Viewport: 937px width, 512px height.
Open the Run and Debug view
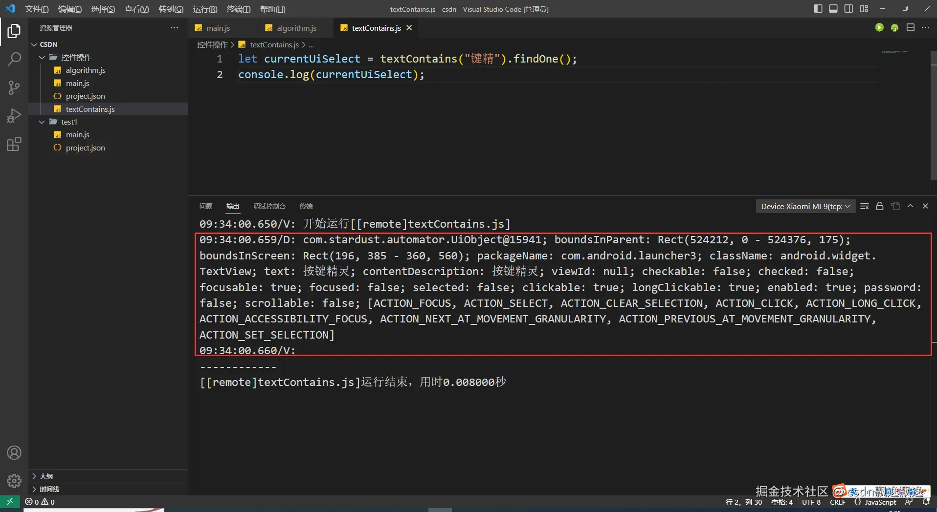(14, 116)
